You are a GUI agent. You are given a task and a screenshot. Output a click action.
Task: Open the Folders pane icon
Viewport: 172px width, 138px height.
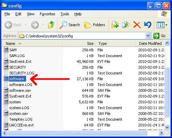(x=88, y=25)
